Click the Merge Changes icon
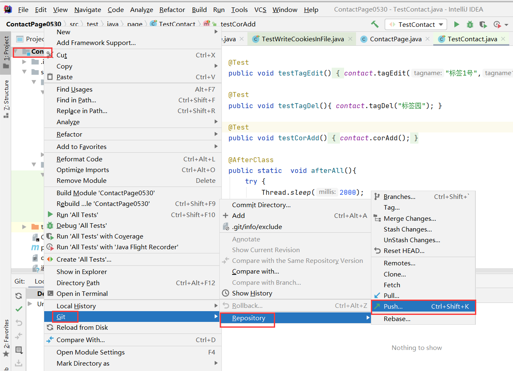The width and height of the screenshot is (513, 371). click(377, 218)
